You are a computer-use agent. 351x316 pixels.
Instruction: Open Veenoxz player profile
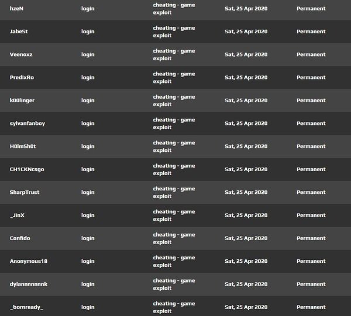21,54
